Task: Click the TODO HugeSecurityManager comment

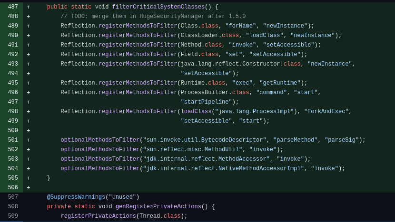Action: click(x=153, y=16)
